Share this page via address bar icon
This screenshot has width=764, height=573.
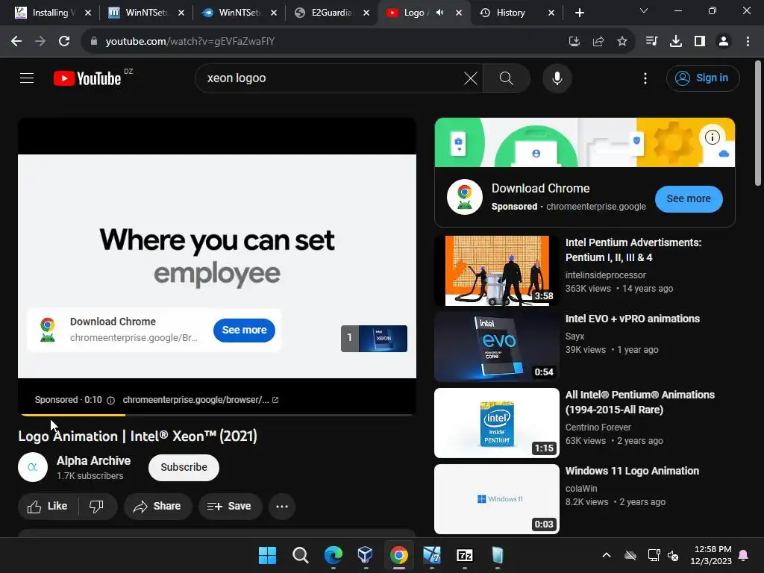coord(598,42)
